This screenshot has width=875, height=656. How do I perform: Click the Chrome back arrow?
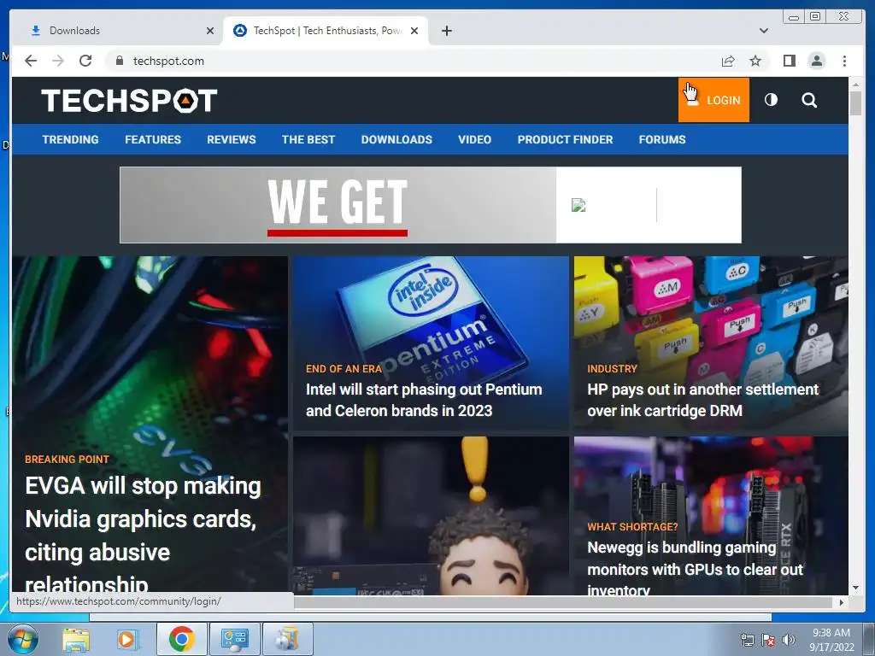[x=31, y=61]
